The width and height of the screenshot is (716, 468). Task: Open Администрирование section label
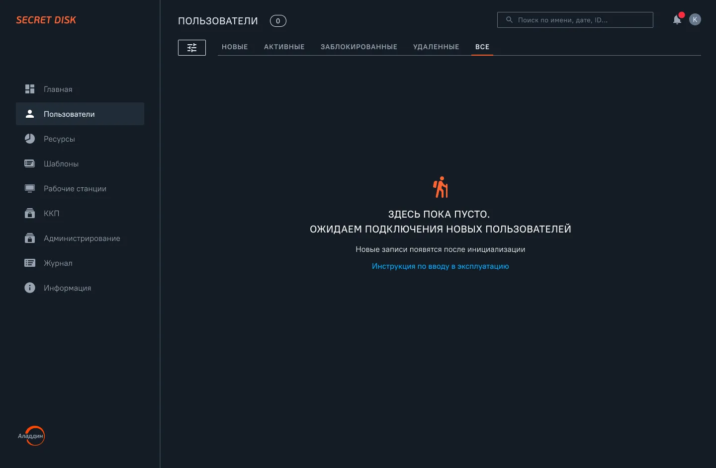tap(82, 238)
